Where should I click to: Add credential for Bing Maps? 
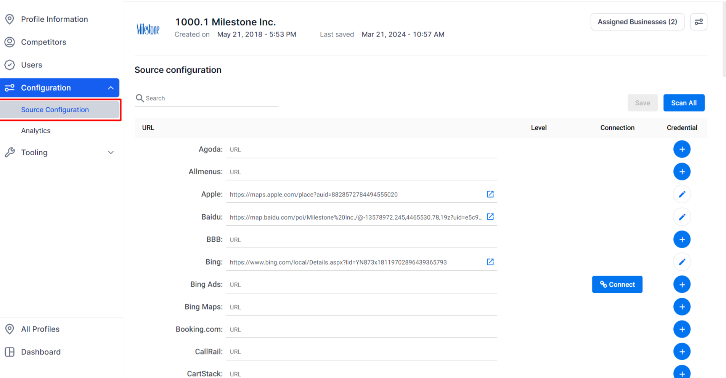682,307
